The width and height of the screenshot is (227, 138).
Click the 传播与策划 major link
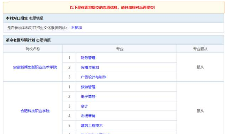pyautogui.click(x=90, y=67)
